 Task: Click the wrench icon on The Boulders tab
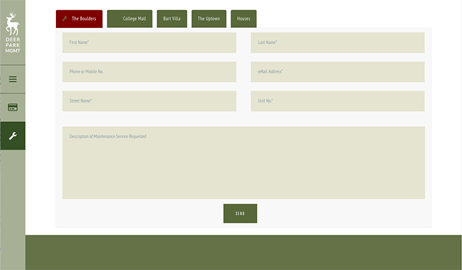(64, 19)
